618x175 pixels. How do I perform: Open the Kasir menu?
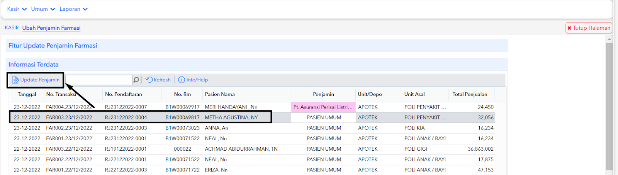[17, 9]
